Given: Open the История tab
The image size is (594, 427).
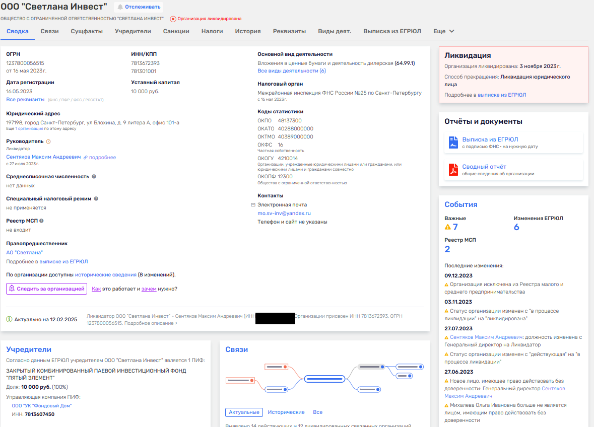Looking at the screenshot, I should 248,31.
